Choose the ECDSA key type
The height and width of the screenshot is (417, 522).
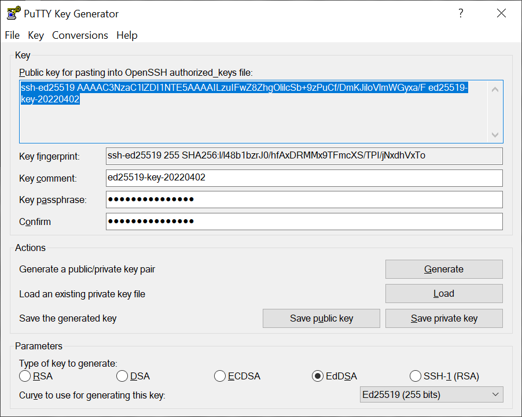(x=220, y=376)
